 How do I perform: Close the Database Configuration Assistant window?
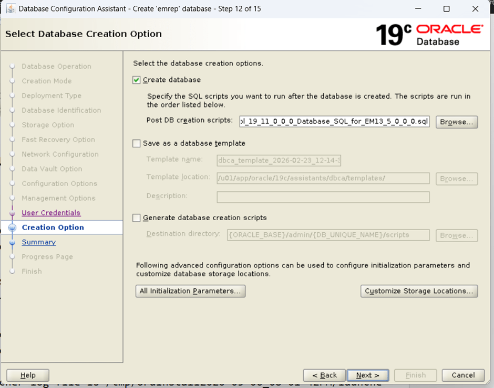pyautogui.click(x=475, y=9)
